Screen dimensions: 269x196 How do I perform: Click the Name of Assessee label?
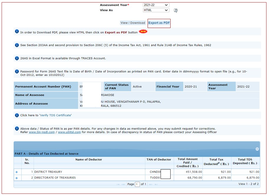point(29,95)
